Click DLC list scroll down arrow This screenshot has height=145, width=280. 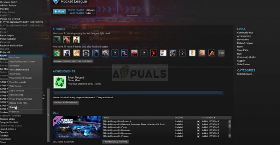(230, 136)
